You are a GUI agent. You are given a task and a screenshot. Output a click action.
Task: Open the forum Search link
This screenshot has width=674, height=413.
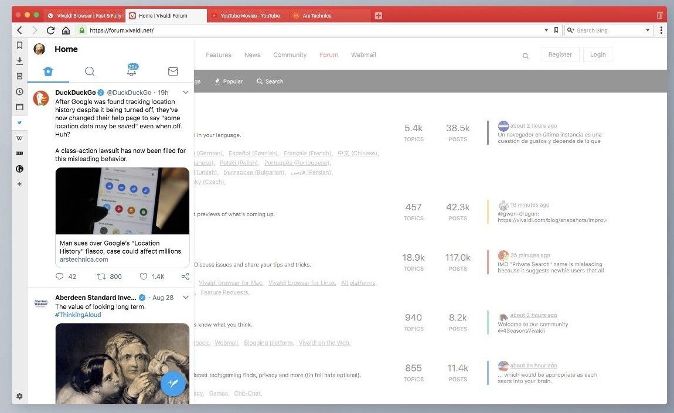coord(270,81)
